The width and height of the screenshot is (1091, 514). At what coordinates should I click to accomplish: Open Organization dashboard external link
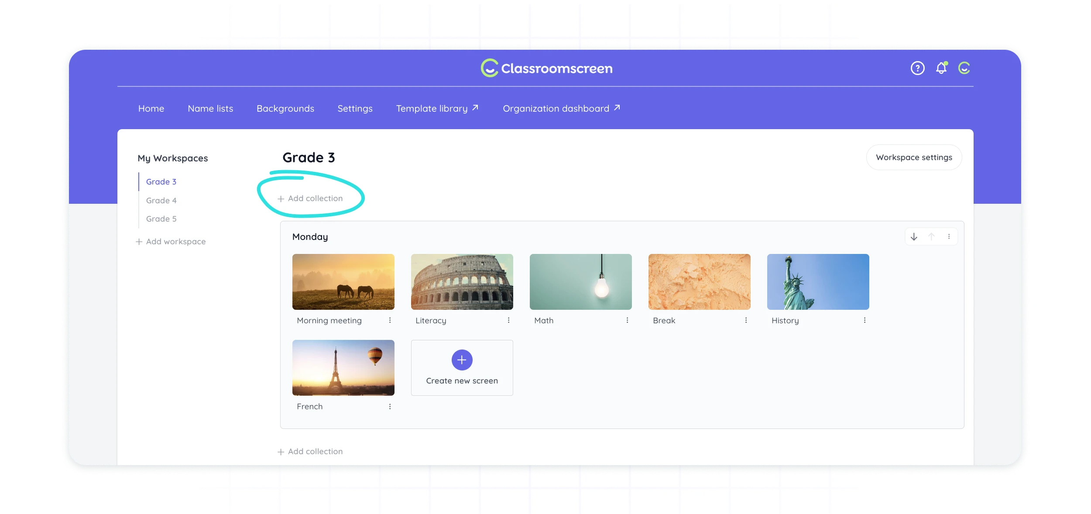pyautogui.click(x=562, y=108)
